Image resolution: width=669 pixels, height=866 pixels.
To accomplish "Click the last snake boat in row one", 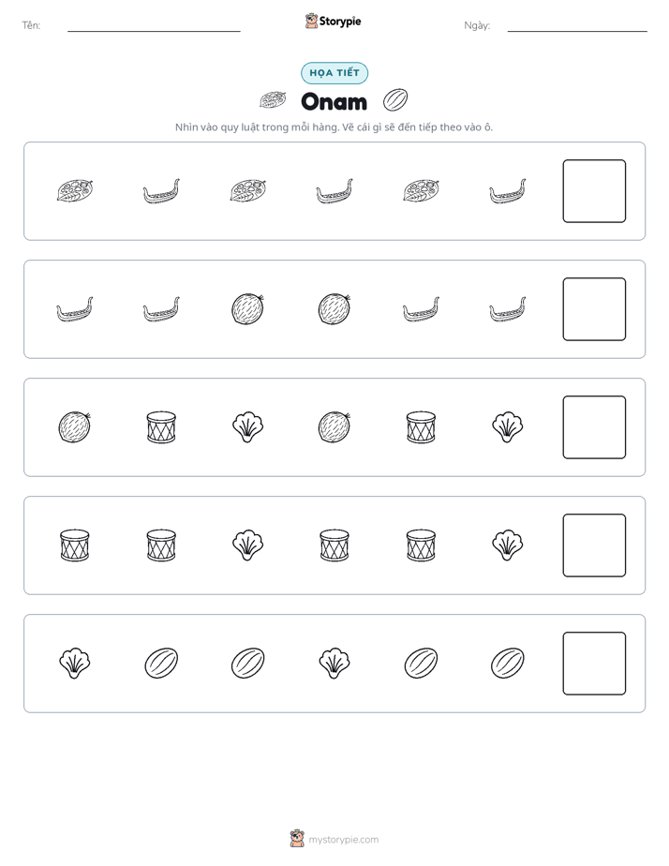I will 507,191.
